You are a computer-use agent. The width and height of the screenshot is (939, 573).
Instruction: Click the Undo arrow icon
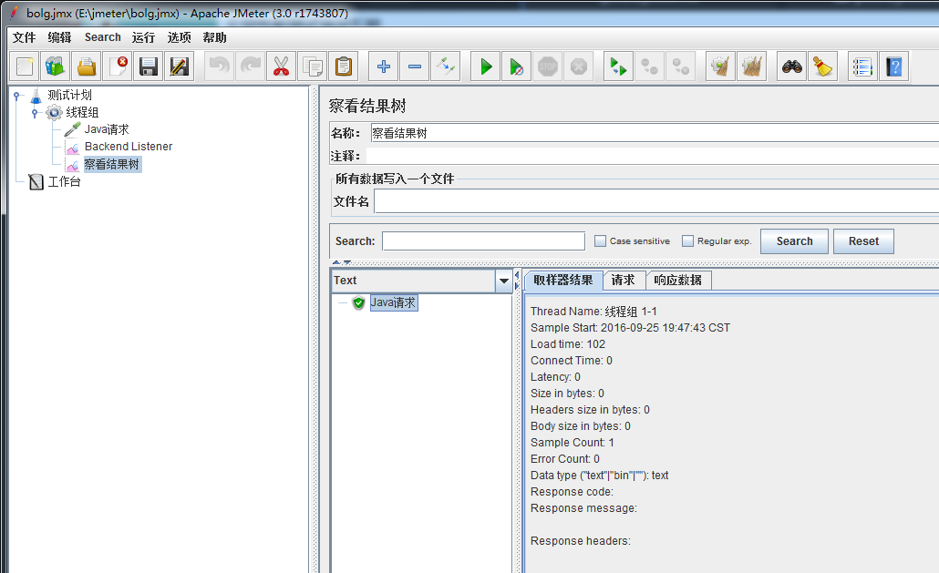(219, 67)
